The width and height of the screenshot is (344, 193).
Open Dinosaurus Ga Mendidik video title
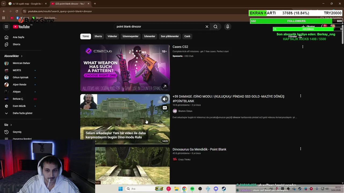click(199, 149)
